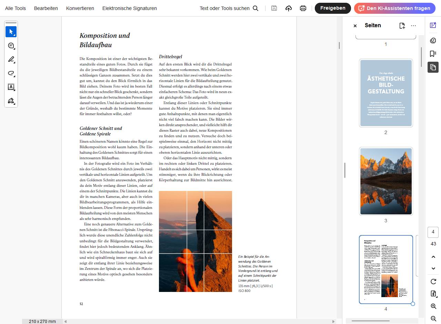Click the right panel resize handle

click(x=344, y=170)
